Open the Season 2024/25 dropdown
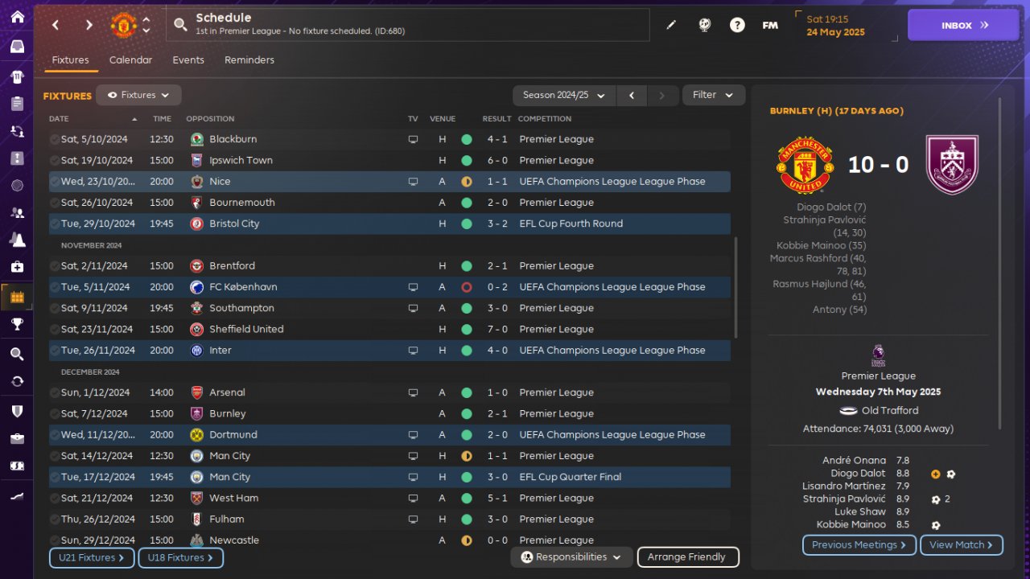1030x579 pixels. click(564, 95)
